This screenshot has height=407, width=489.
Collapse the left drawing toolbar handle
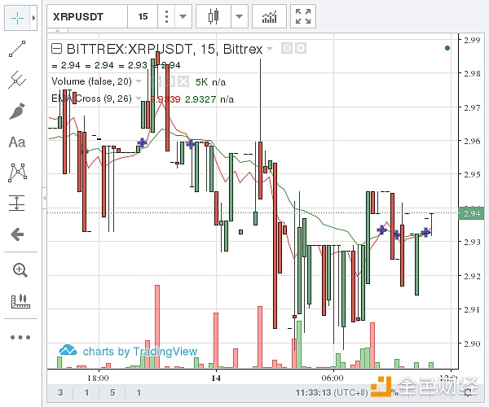click(45, 198)
